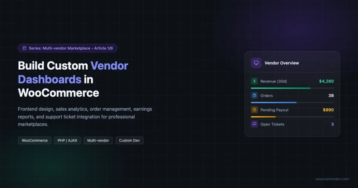Click the green Revenue progress bar

pyautogui.click(x=281, y=88)
